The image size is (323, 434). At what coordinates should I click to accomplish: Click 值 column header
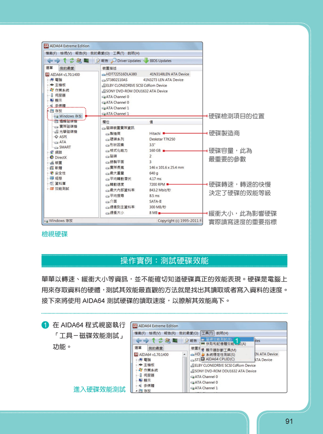[x=151, y=122]
